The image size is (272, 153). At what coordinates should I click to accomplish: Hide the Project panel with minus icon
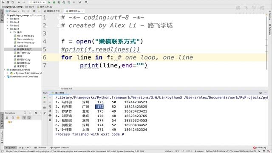pyautogui.click(x=39, y=11)
